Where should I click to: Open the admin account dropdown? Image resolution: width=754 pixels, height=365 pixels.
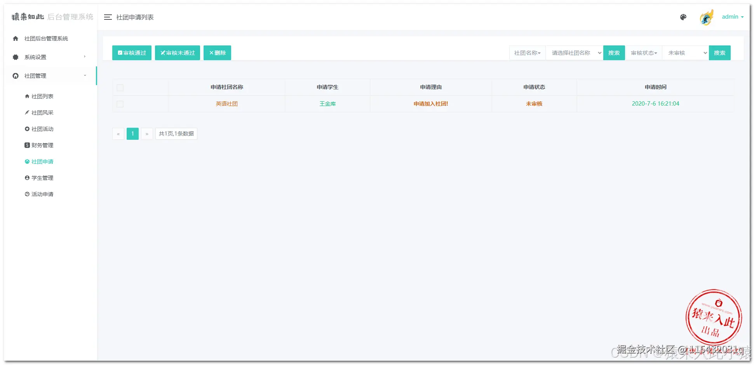click(733, 17)
